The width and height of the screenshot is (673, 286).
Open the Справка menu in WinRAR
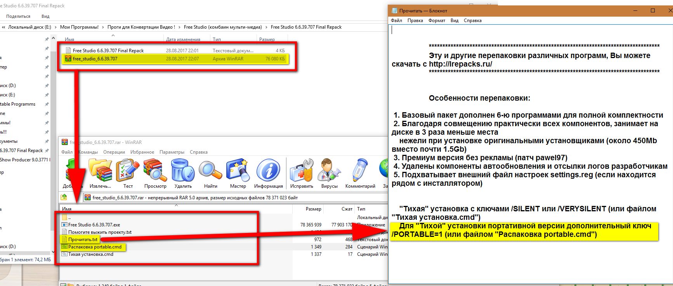pos(199,152)
